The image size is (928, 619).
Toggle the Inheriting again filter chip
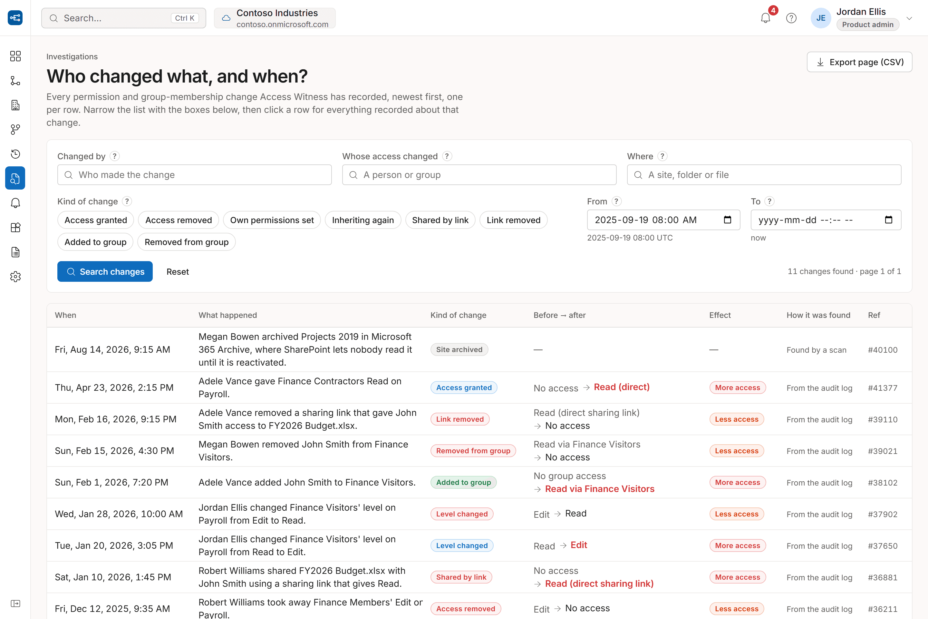tap(362, 220)
